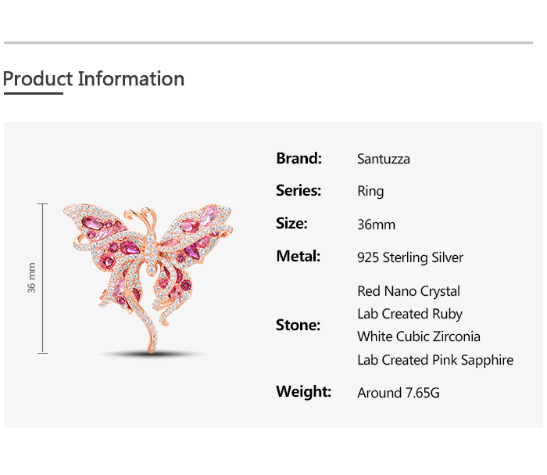Select the Metal: label
Image resolution: width=547 pixels, height=475 pixels.
point(299,256)
